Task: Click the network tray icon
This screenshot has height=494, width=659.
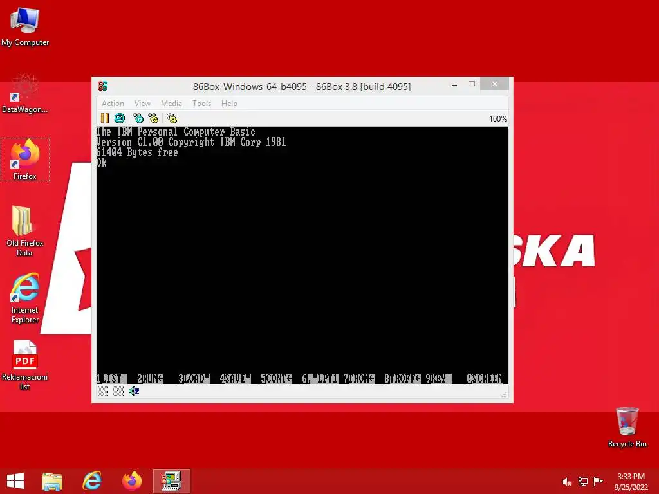Action: coord(583,482)
